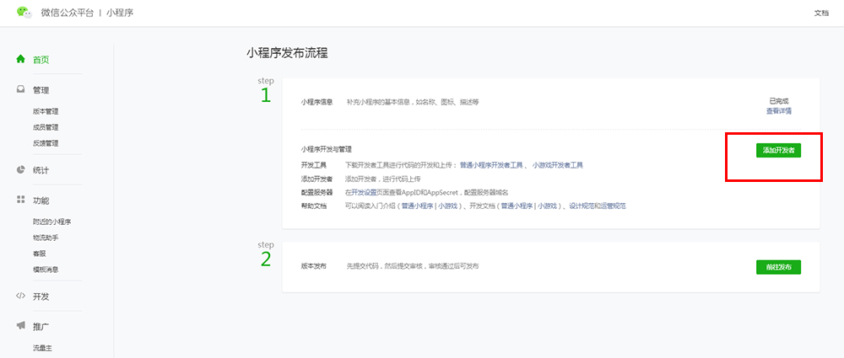The width and height of the screenshot is (844, 358).
Task: Click the WeChat logo in the header
Action: click(24, 13)
